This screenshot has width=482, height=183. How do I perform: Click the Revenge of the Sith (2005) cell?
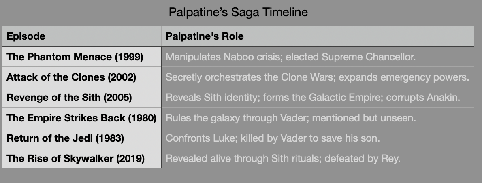69,98
